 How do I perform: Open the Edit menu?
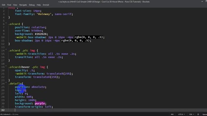4,5
